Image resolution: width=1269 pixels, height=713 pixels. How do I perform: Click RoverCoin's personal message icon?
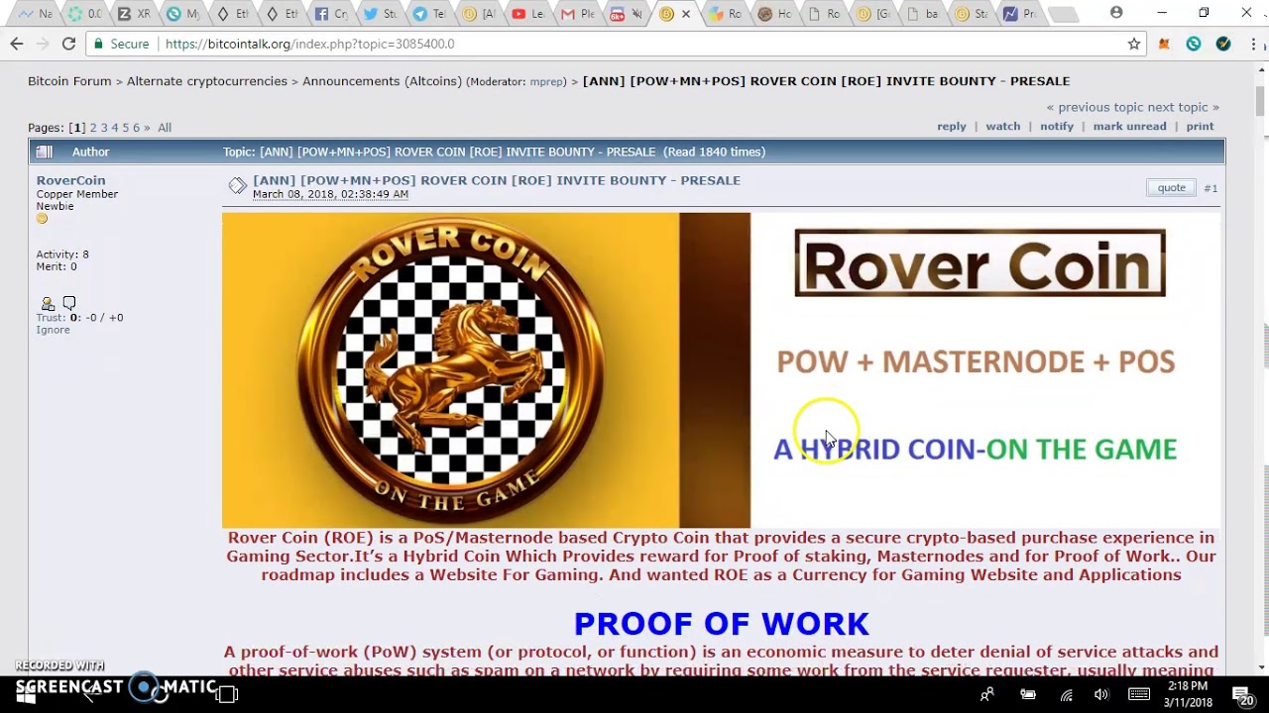pos(68,303)
